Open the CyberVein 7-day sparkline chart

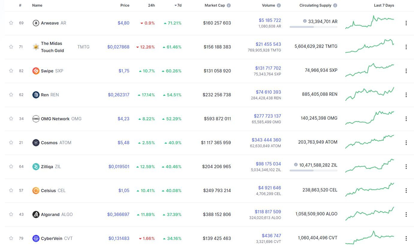[x=369, y=237]
